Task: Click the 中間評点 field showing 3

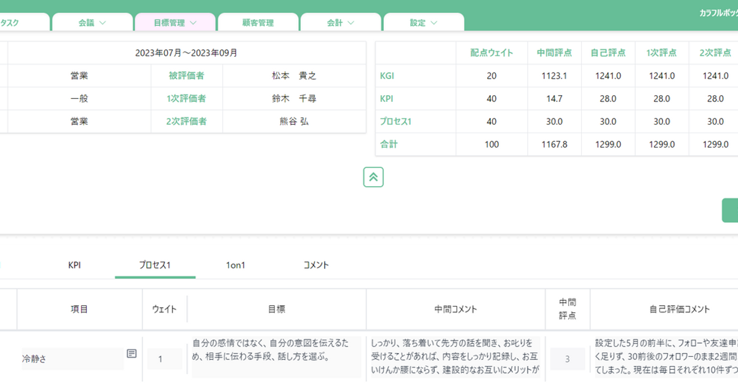Action: coord(567,359)
